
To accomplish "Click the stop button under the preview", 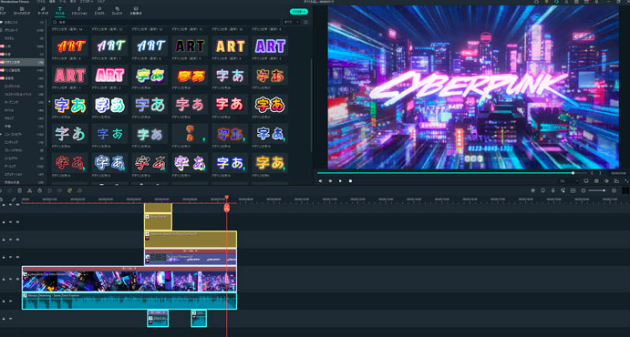I will [x=350, y=181].
